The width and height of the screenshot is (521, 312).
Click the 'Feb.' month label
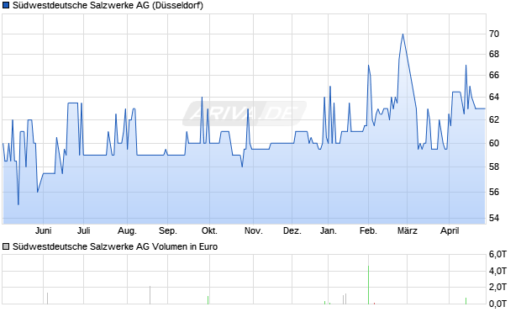368,230
